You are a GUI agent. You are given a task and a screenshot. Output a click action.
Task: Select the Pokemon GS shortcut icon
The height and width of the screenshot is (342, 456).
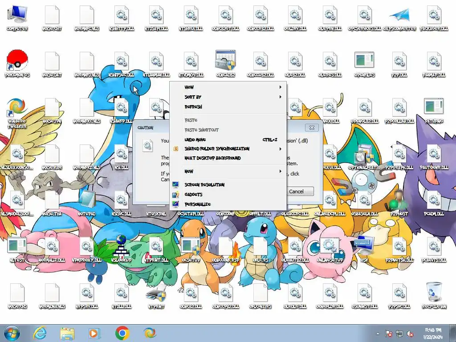[17, 64]
